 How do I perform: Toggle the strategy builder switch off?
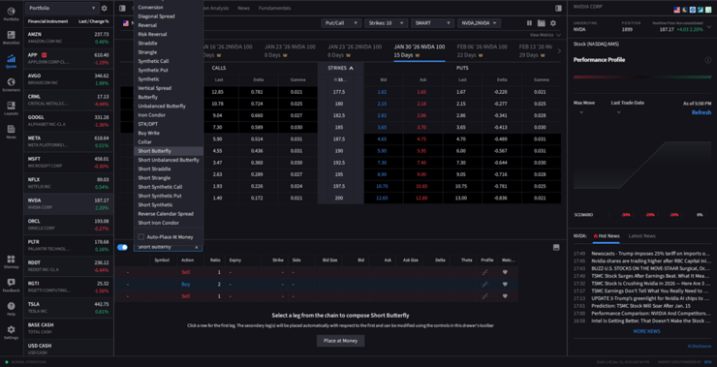[x=122, y=247]
